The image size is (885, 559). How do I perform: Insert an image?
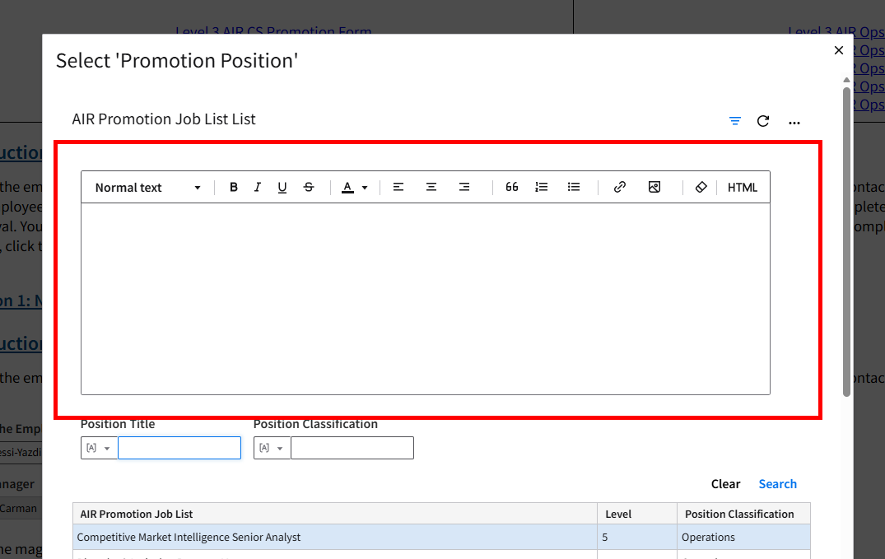(654, 187)
